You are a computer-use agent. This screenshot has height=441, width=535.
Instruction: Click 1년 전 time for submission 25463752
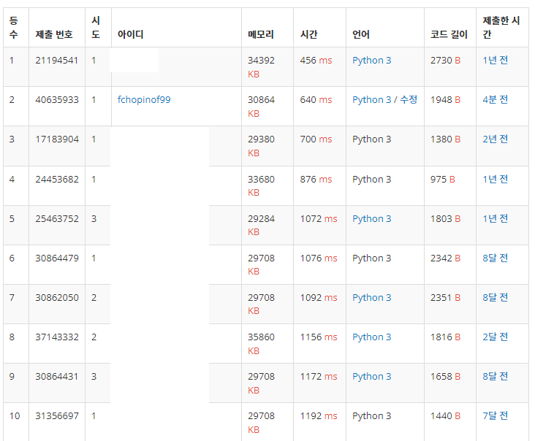point(495,218)
